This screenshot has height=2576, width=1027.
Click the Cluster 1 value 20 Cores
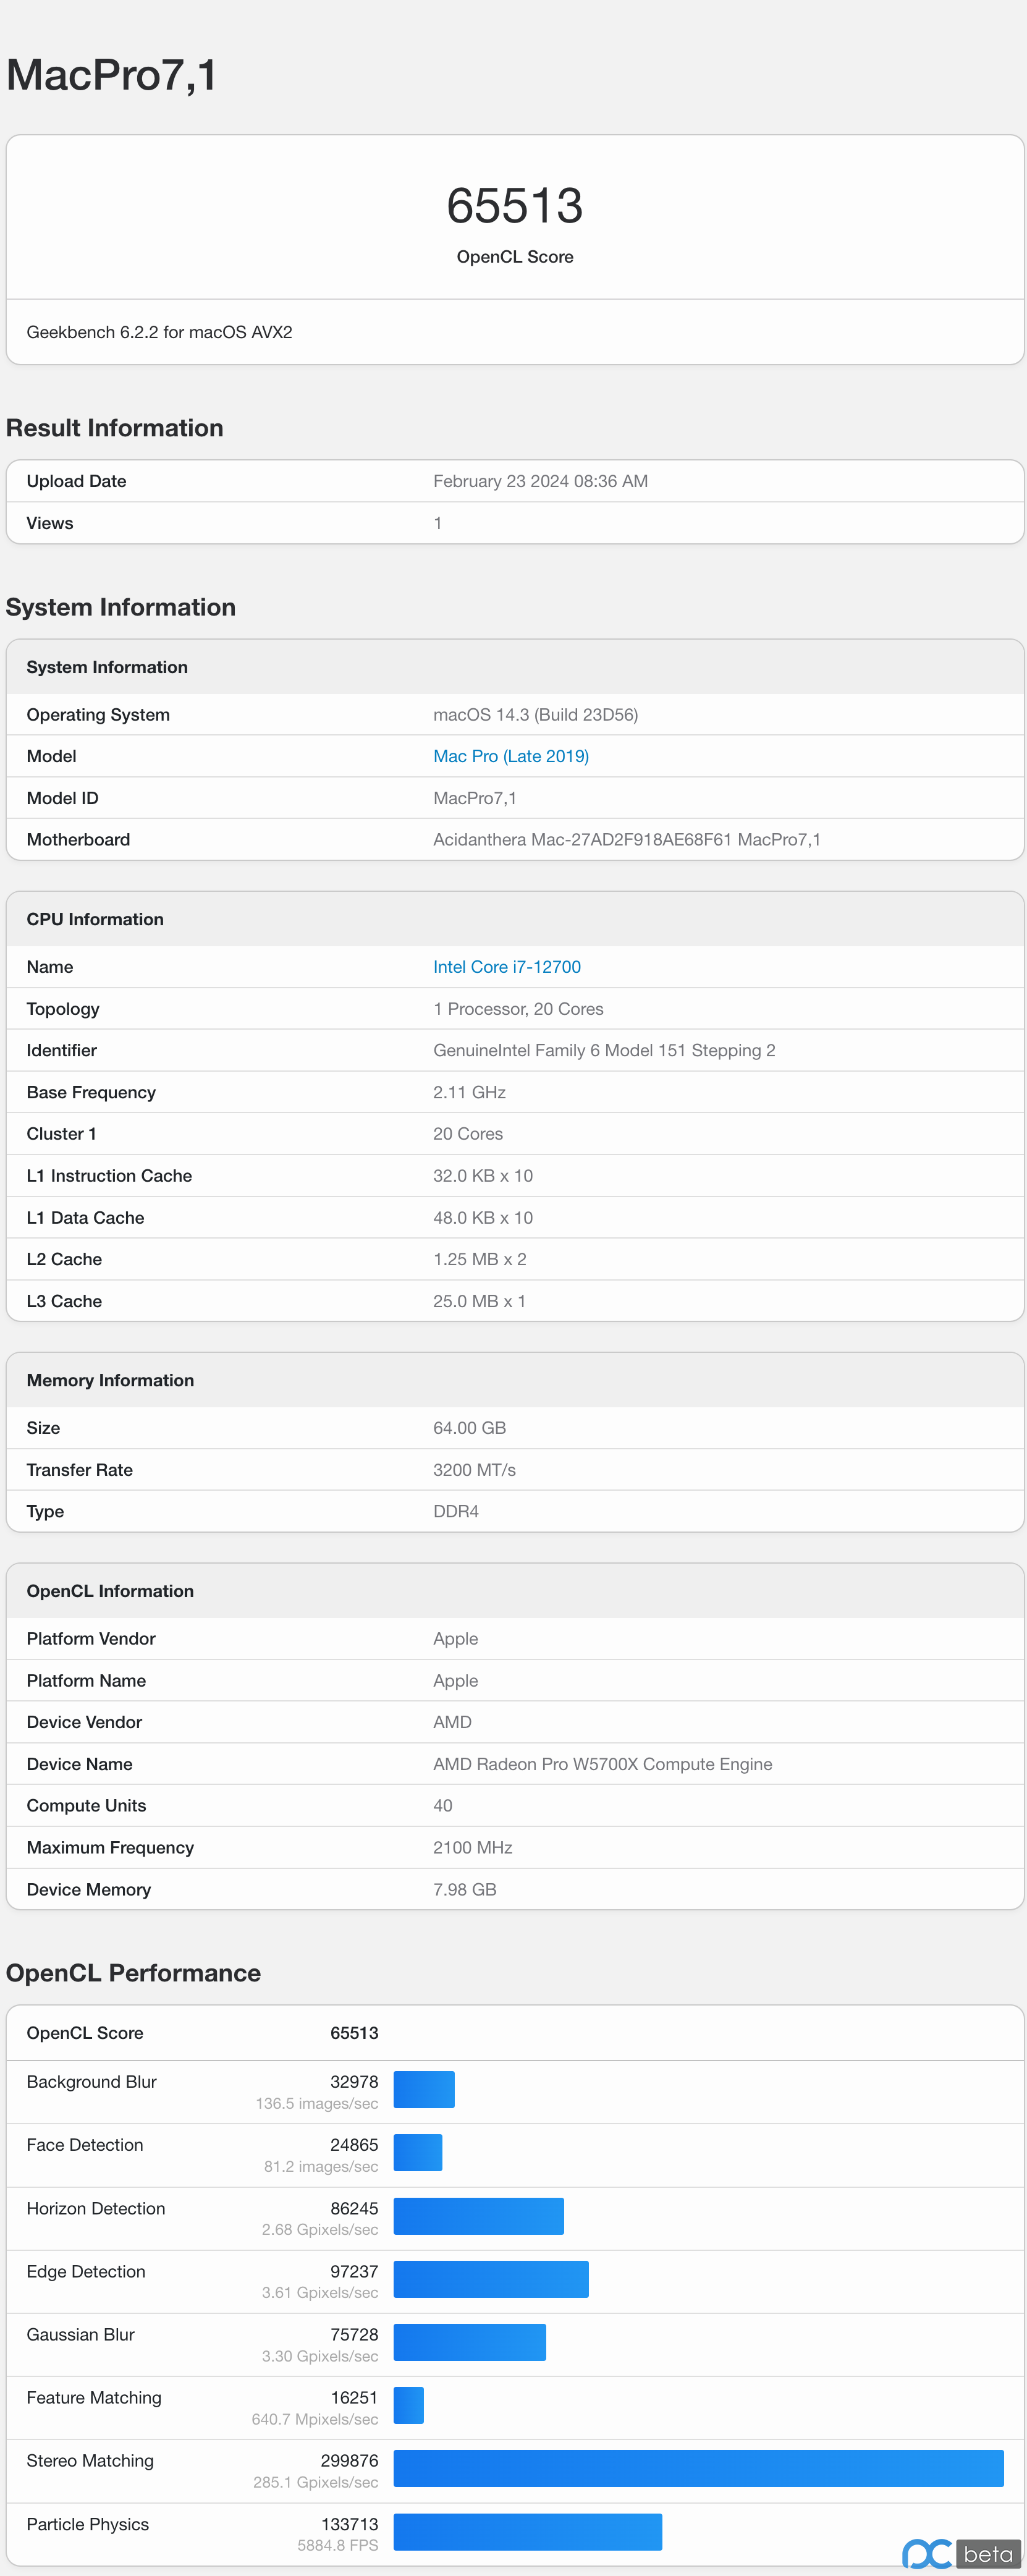click(x=468, y=1134)
